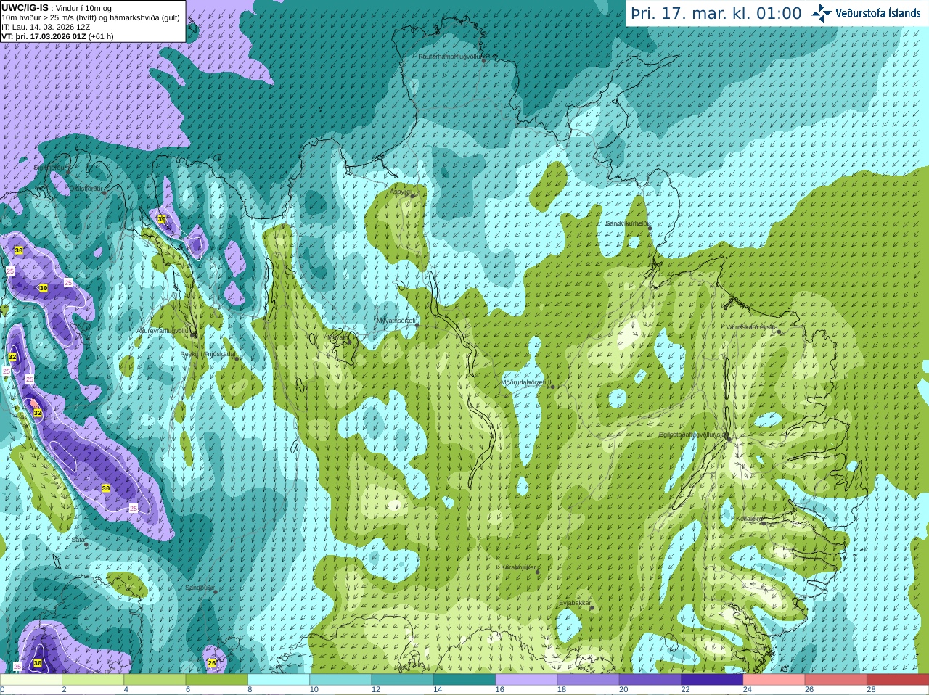Viewport: 929px width, 695px height.
Task: Click the Sandbúðir station marker
Action: 216,592
